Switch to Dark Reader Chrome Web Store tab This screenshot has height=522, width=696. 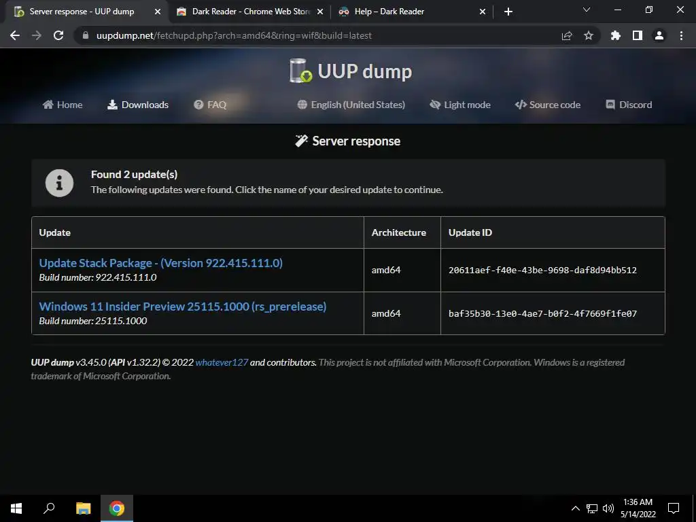point(251,12)
